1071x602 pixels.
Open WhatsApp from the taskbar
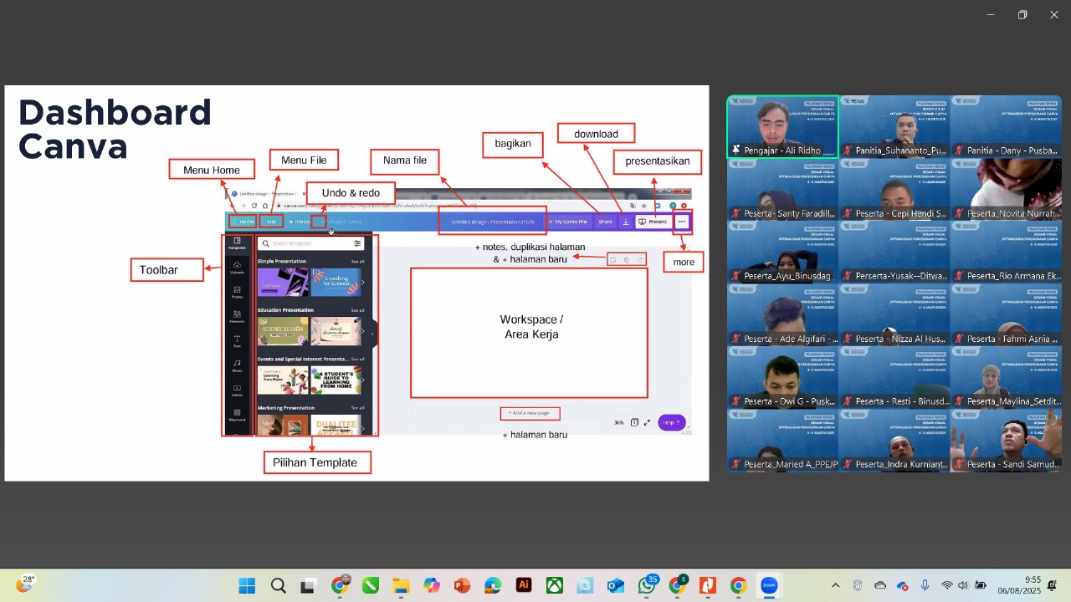tap(647, 585)
